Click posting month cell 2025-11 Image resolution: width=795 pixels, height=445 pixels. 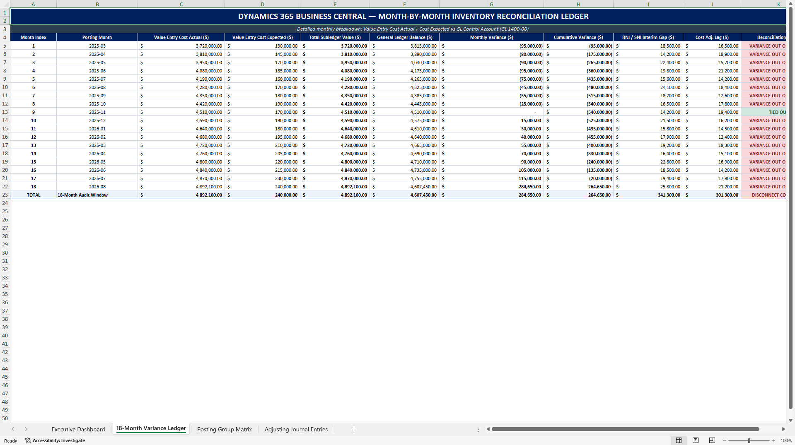pos(97,112)
